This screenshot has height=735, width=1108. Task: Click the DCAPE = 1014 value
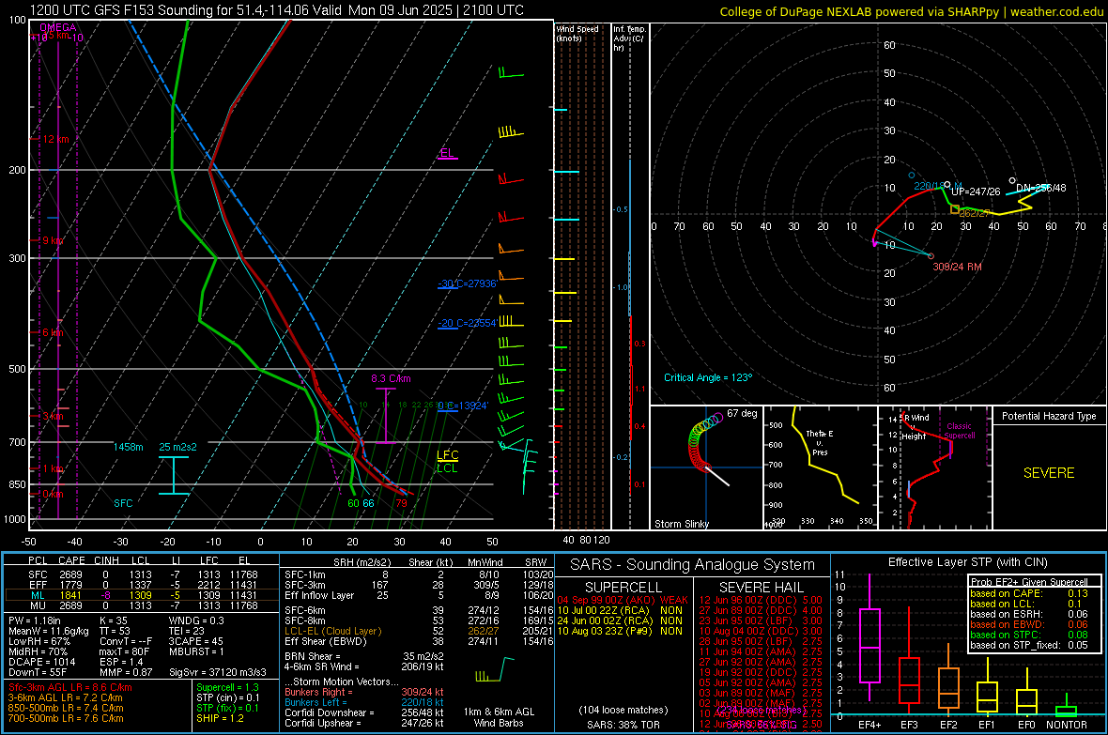(41, 662)
